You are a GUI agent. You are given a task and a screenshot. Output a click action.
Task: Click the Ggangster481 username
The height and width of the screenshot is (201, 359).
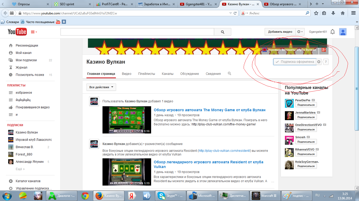click(318, 32)
